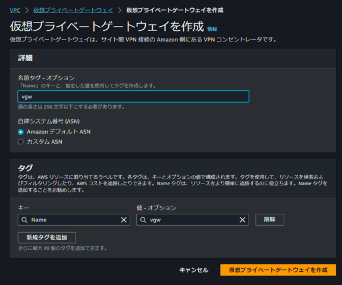Viewport: 342px width, 285px height.
Task: Click the breadcrumb chevron after VPC
Action: pyautogui.click(x=27, y=10)
